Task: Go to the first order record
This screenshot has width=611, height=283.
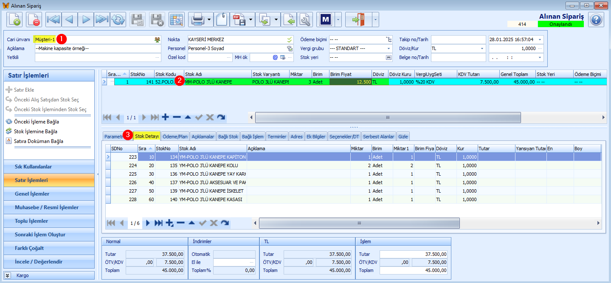Action: pyautogui.click(x=53, y=20)
